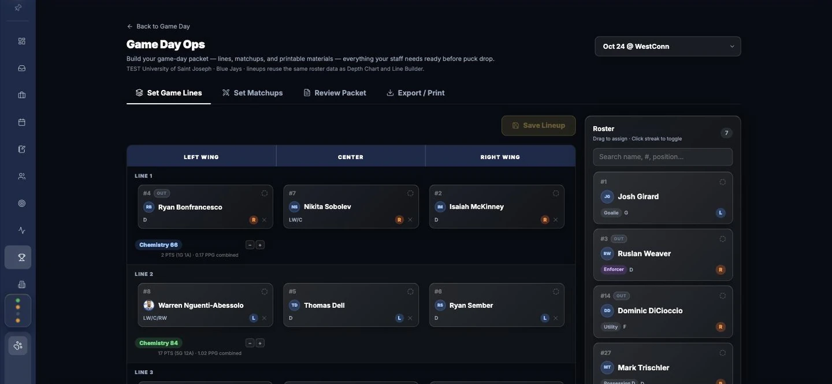Toggle streak circle on Ryan Bonfrancesco card
Viewport: 832px width, 384px height.
(x=265, y=193)
